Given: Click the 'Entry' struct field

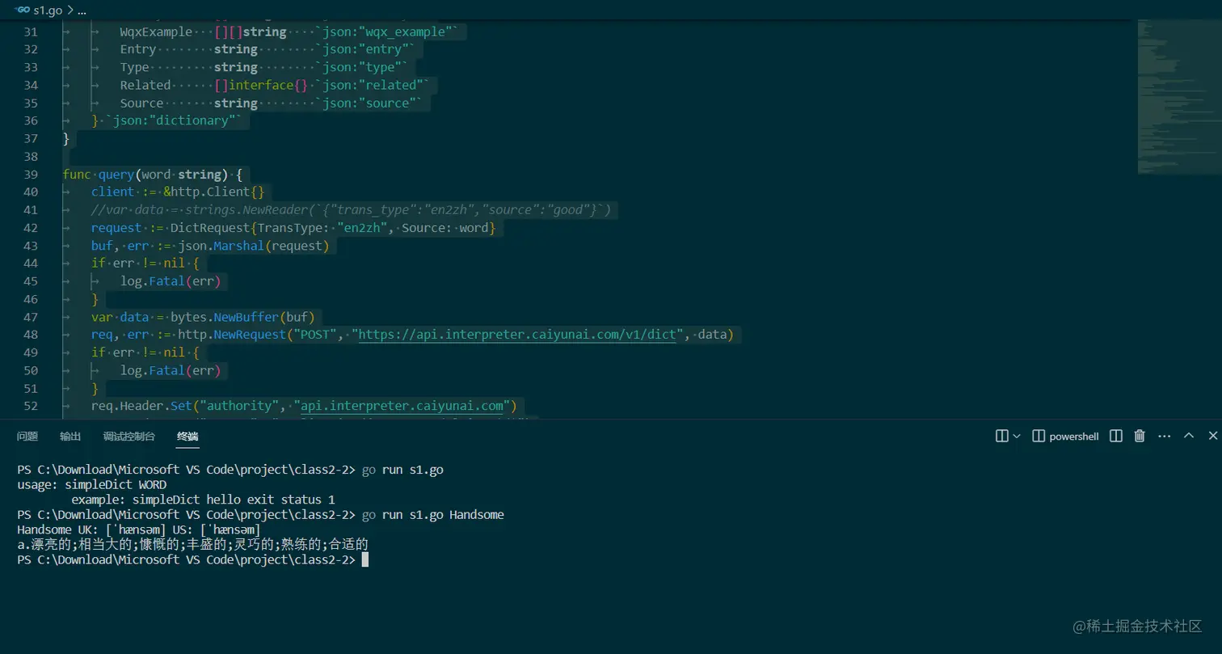Looking at the screenshot, I should click(x=138, y=49).
